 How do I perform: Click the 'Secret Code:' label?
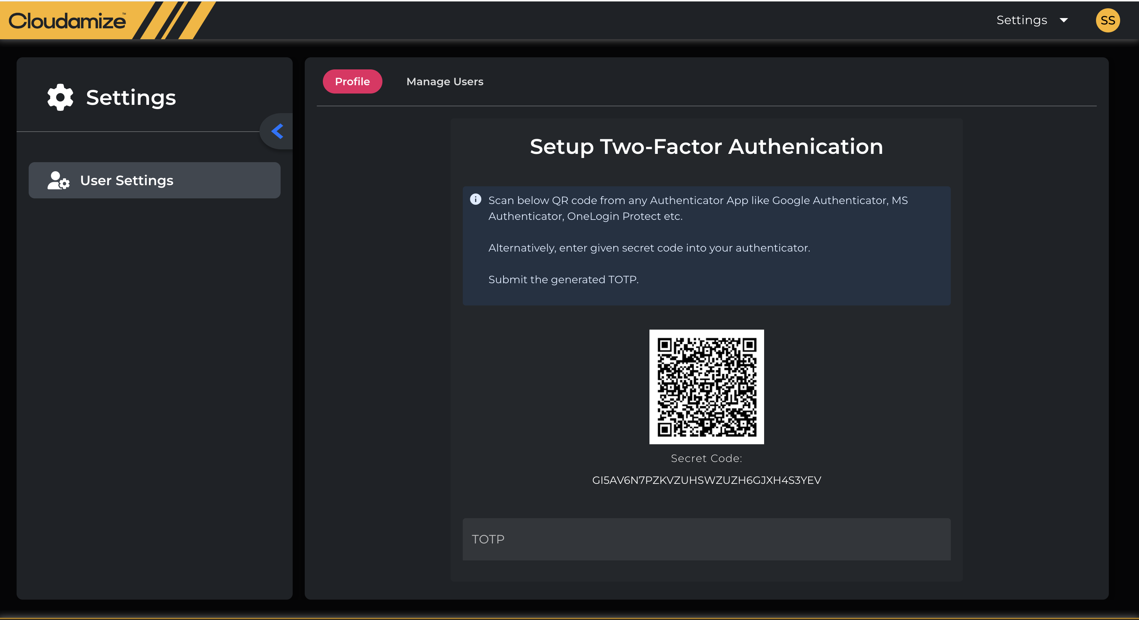click(706, 459)
